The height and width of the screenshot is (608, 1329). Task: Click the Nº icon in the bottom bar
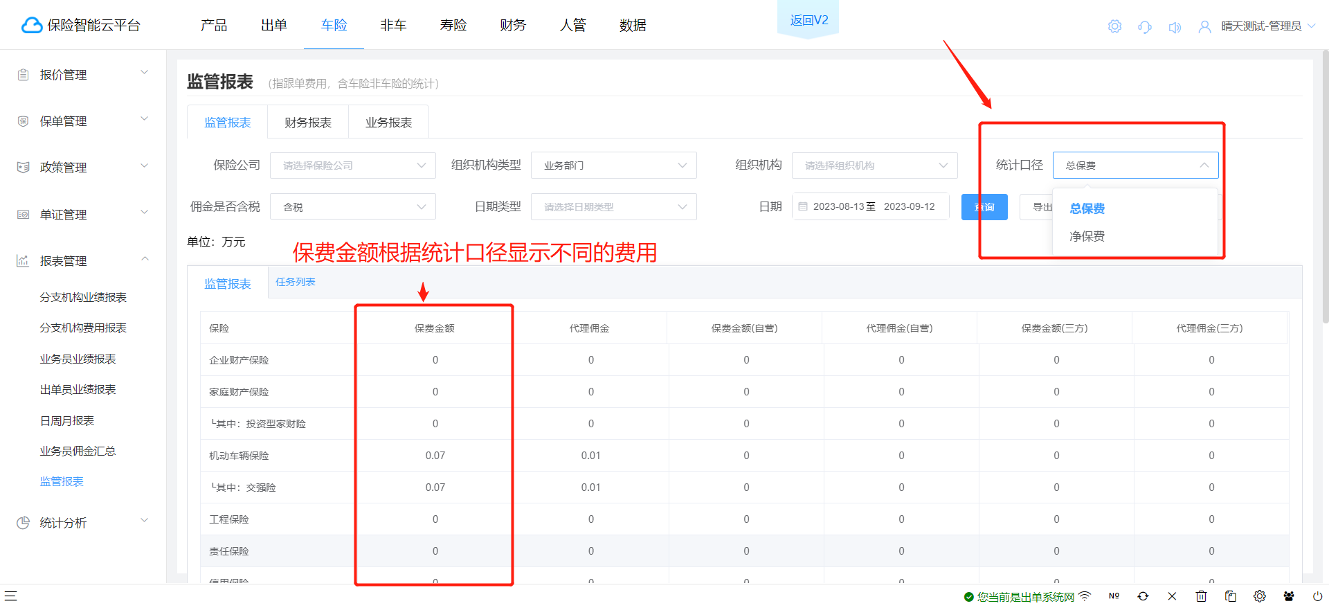pyautogui.click(x=1114, y=596)
